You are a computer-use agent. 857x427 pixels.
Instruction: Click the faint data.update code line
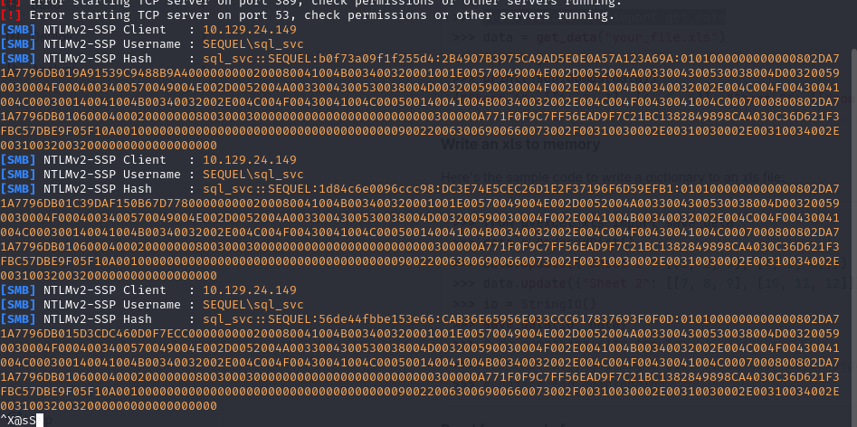651,283
